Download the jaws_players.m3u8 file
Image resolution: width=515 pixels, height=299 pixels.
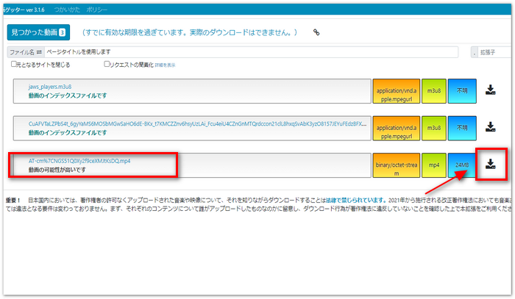pyautogui.click(x=491, y=91)
